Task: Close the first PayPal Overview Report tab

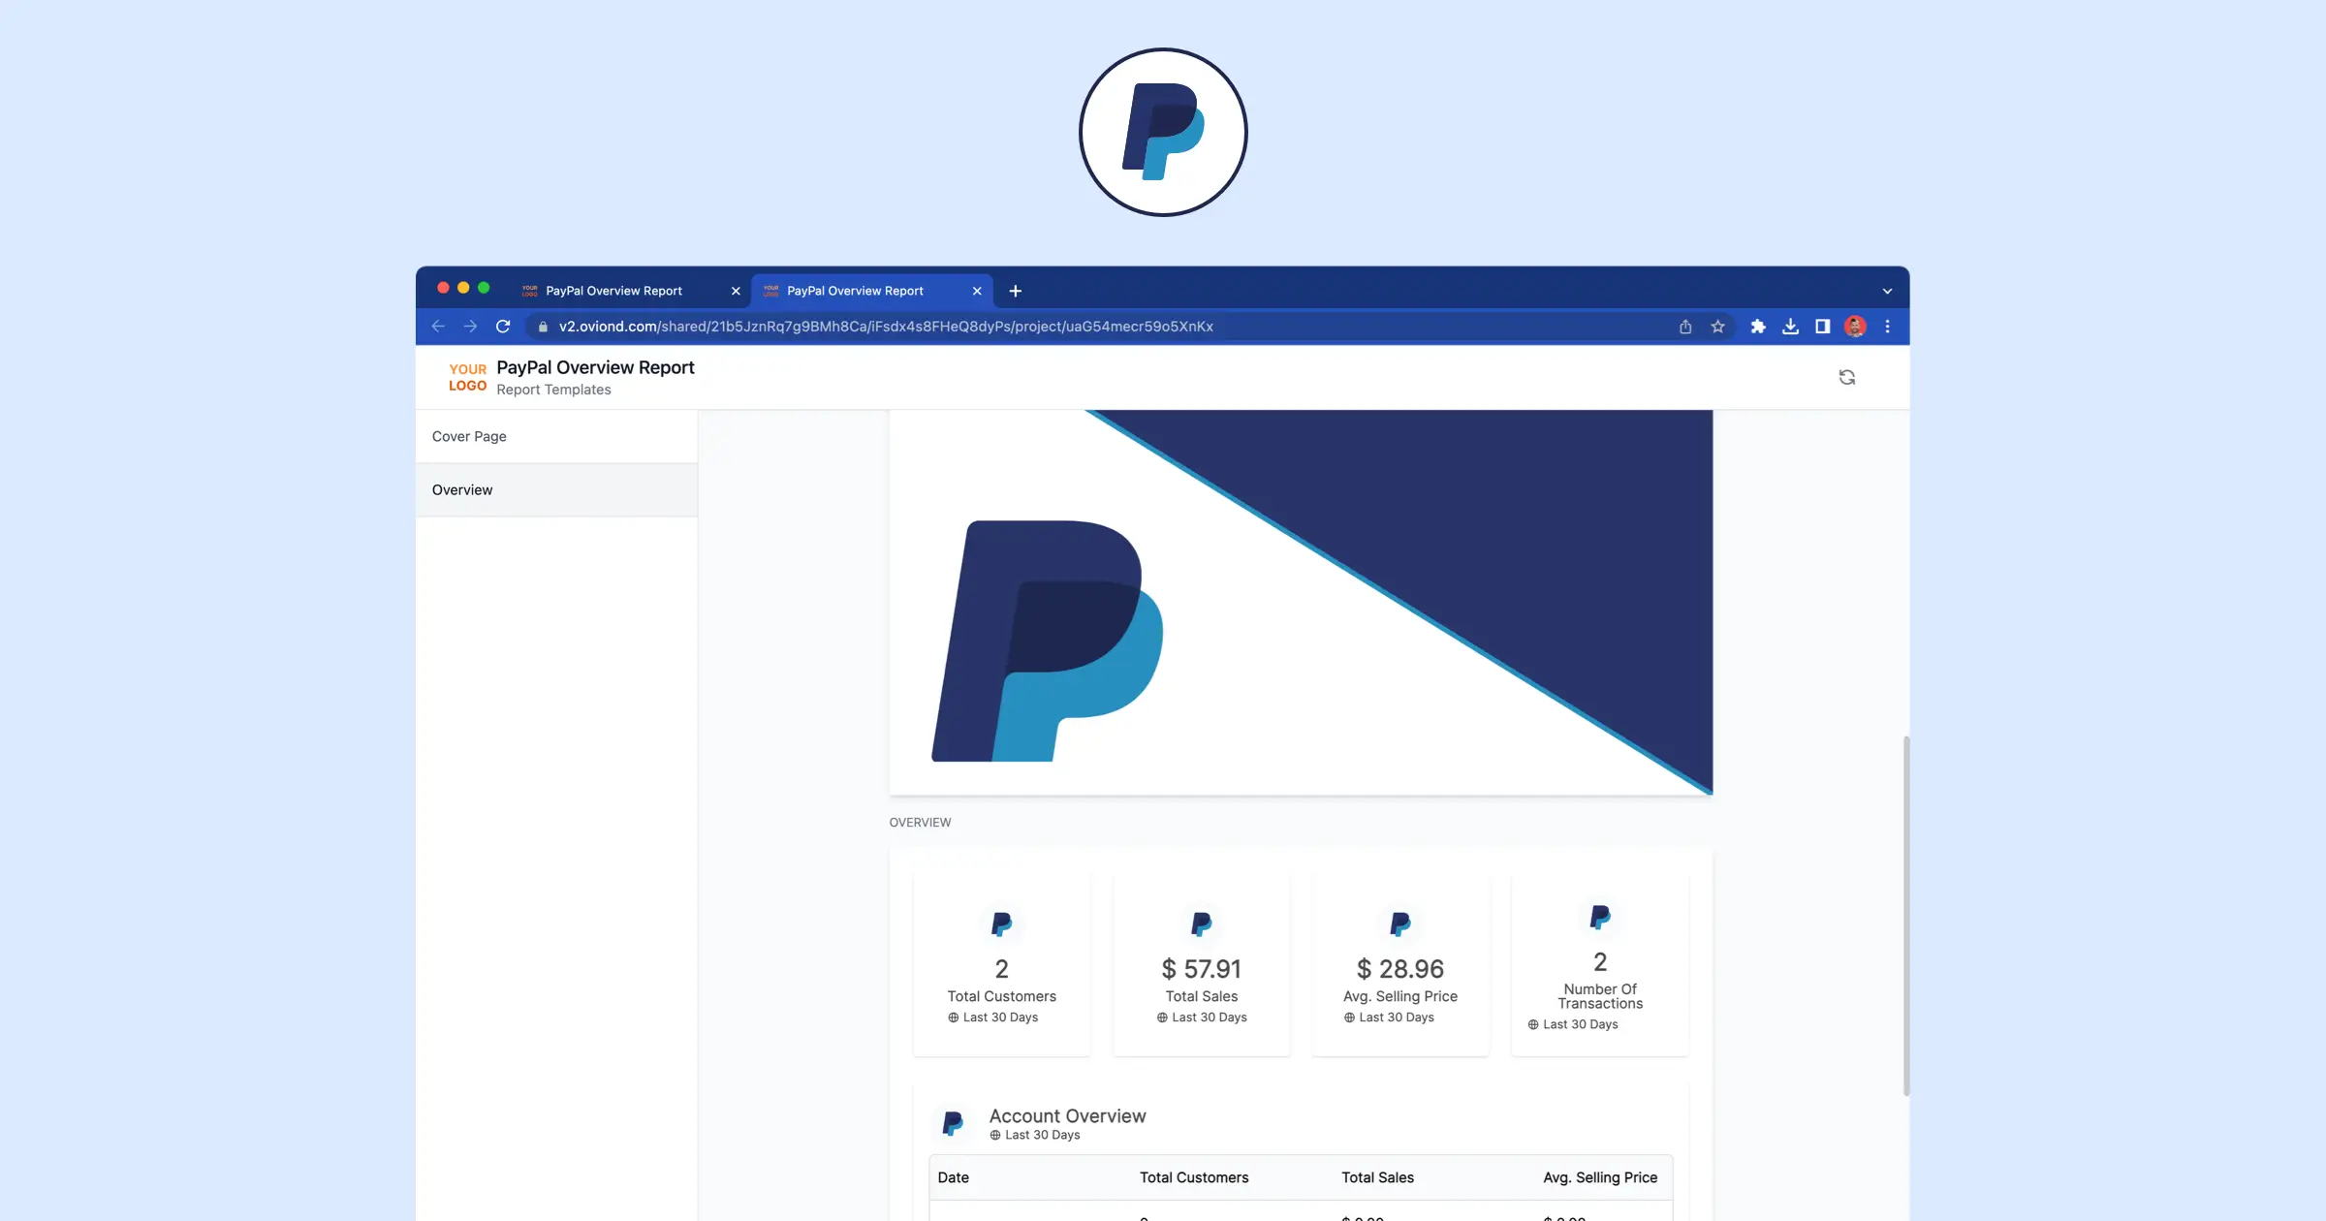Action: (736, 291)
